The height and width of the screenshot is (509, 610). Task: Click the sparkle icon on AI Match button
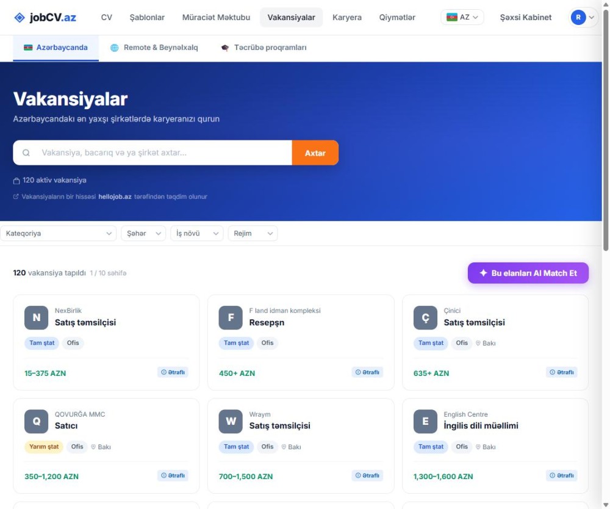click(x=483, y=273)
